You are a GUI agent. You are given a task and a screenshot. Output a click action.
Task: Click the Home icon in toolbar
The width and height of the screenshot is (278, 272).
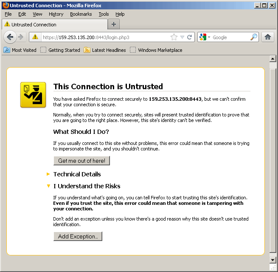coord(267,37)
